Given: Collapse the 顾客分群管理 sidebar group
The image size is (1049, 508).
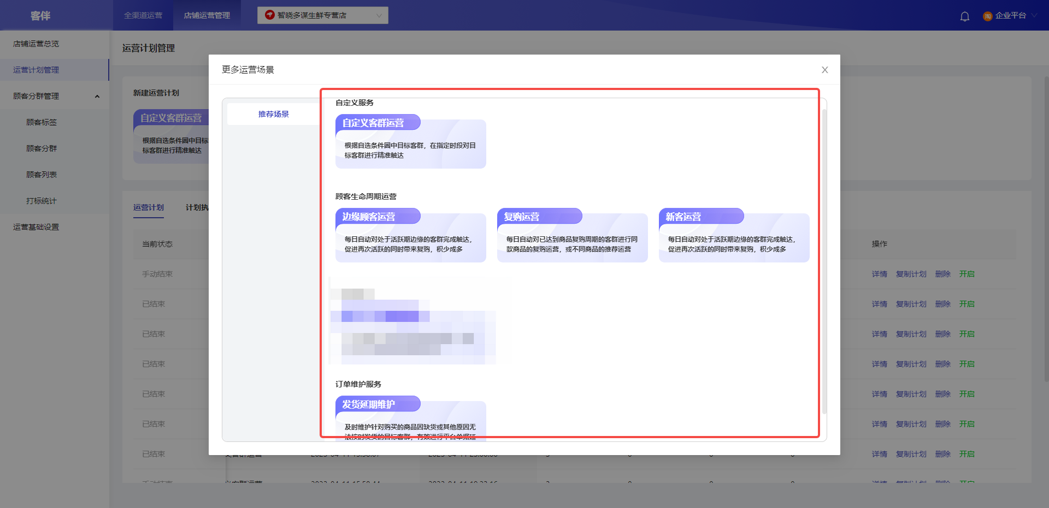Looking at the screenshot, I should tap(97, 97).
